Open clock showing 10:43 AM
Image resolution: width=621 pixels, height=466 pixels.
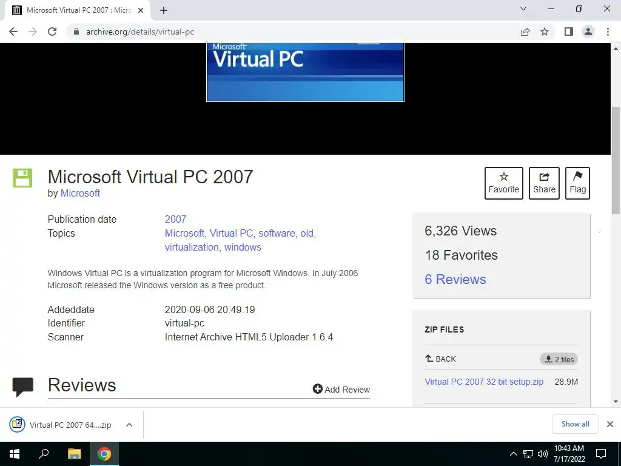pos(569,454)
